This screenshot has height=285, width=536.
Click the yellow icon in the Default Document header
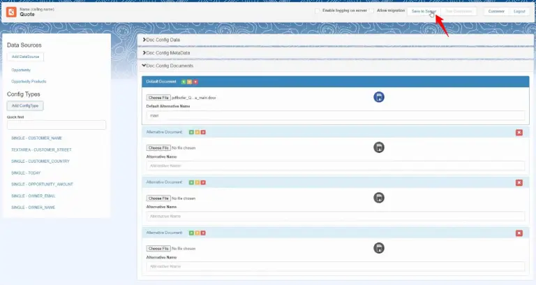click(x=189, y=82)
